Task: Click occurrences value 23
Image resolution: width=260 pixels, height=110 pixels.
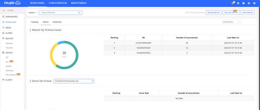Action: pyautogui.click(x=187, y=43)
